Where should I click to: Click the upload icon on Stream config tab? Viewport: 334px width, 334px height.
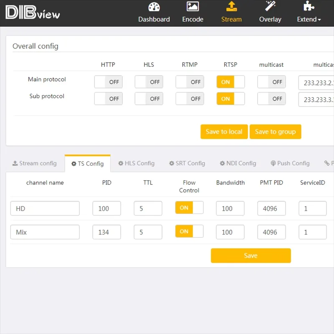(15, 163)
